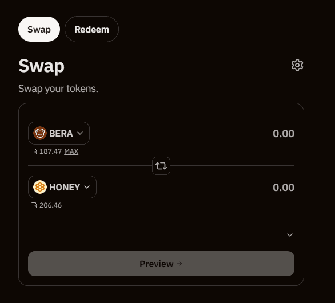Click the HONEY honeycomb token logo

(x=40, y=187)
